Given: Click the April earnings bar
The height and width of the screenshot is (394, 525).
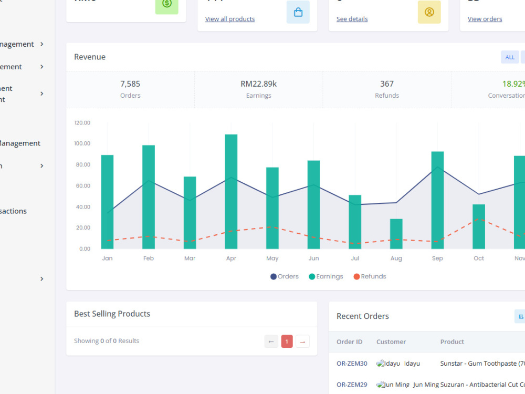Looking at the screenshot, I should [x=231, y=192].
